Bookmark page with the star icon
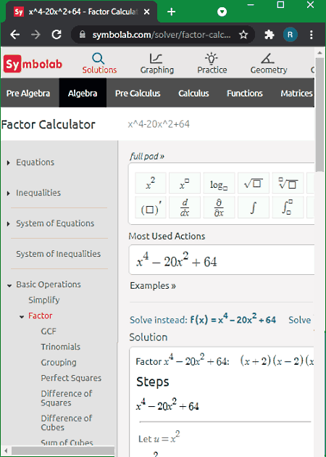The height and width of the screenshot is (457, 326). click(243, 35)
